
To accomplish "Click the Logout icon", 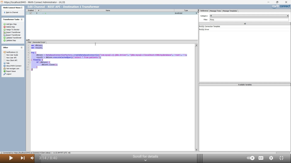I will point(5,74).
